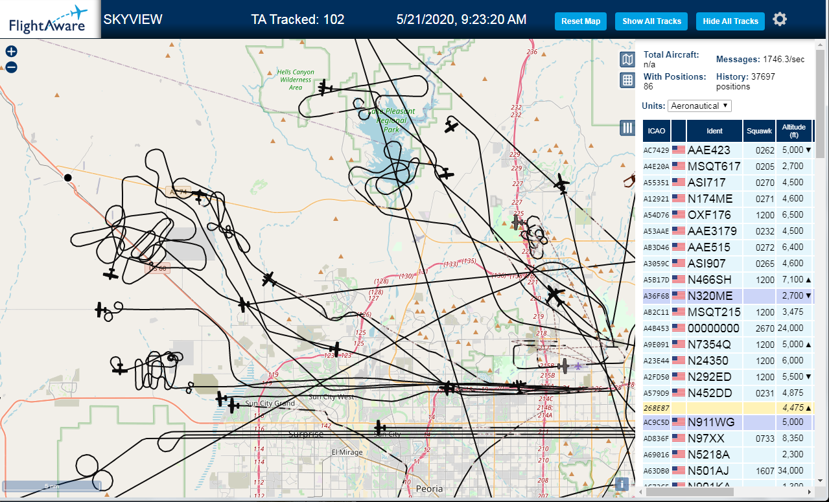Click the Reset Map button
Viewport: 829px width, 502px height.
(581, 21)
